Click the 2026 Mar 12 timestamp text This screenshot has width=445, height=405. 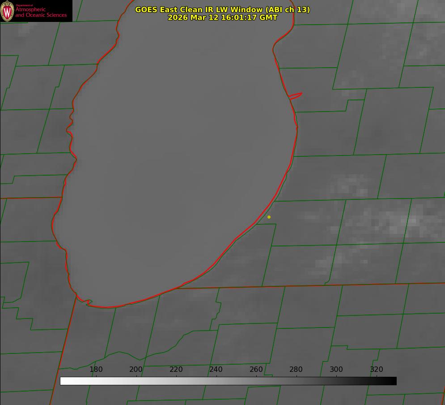point(222,17)
